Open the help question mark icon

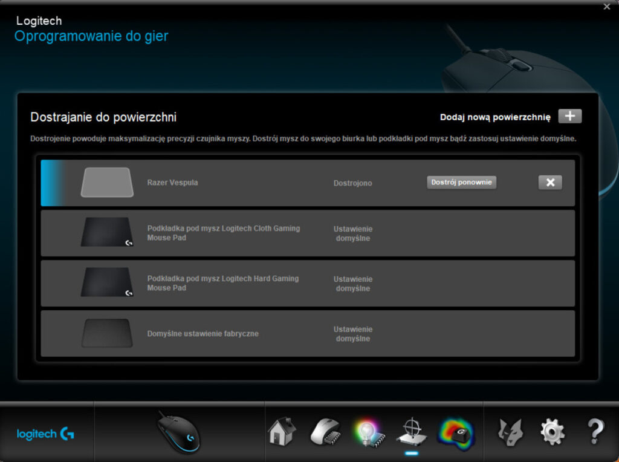(595, 432)
